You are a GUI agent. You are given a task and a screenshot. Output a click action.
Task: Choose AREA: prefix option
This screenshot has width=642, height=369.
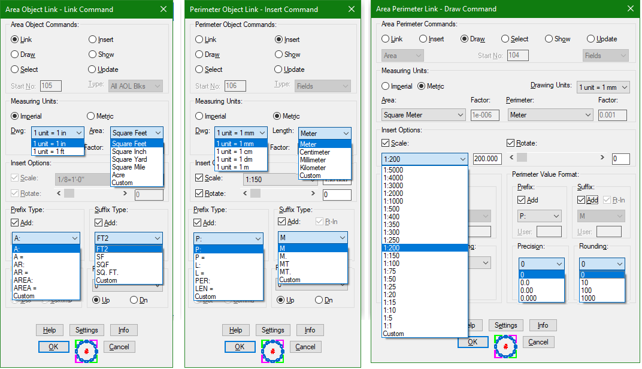coord(46,280)
